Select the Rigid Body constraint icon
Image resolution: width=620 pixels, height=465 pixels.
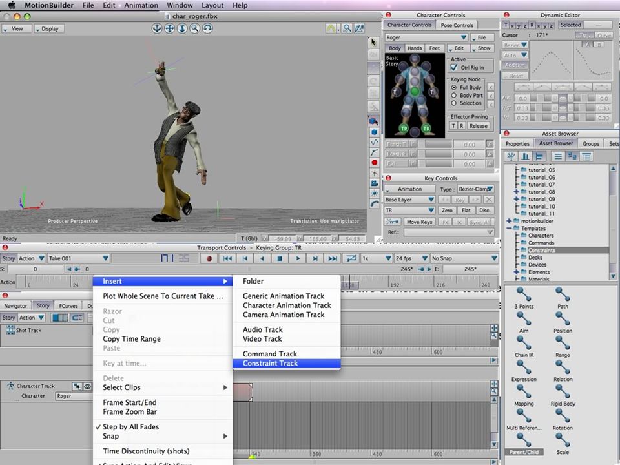pos(563,392)
